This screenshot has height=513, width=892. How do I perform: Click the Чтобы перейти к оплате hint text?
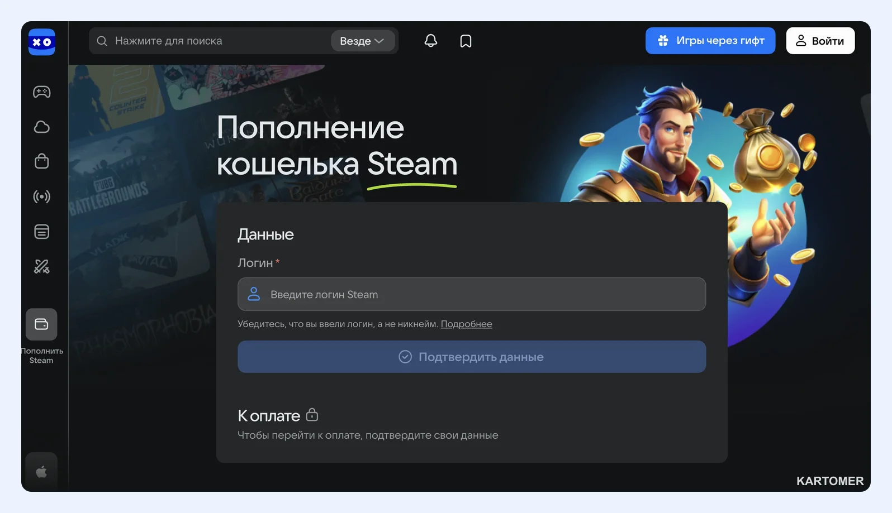[x=368, y=435]
